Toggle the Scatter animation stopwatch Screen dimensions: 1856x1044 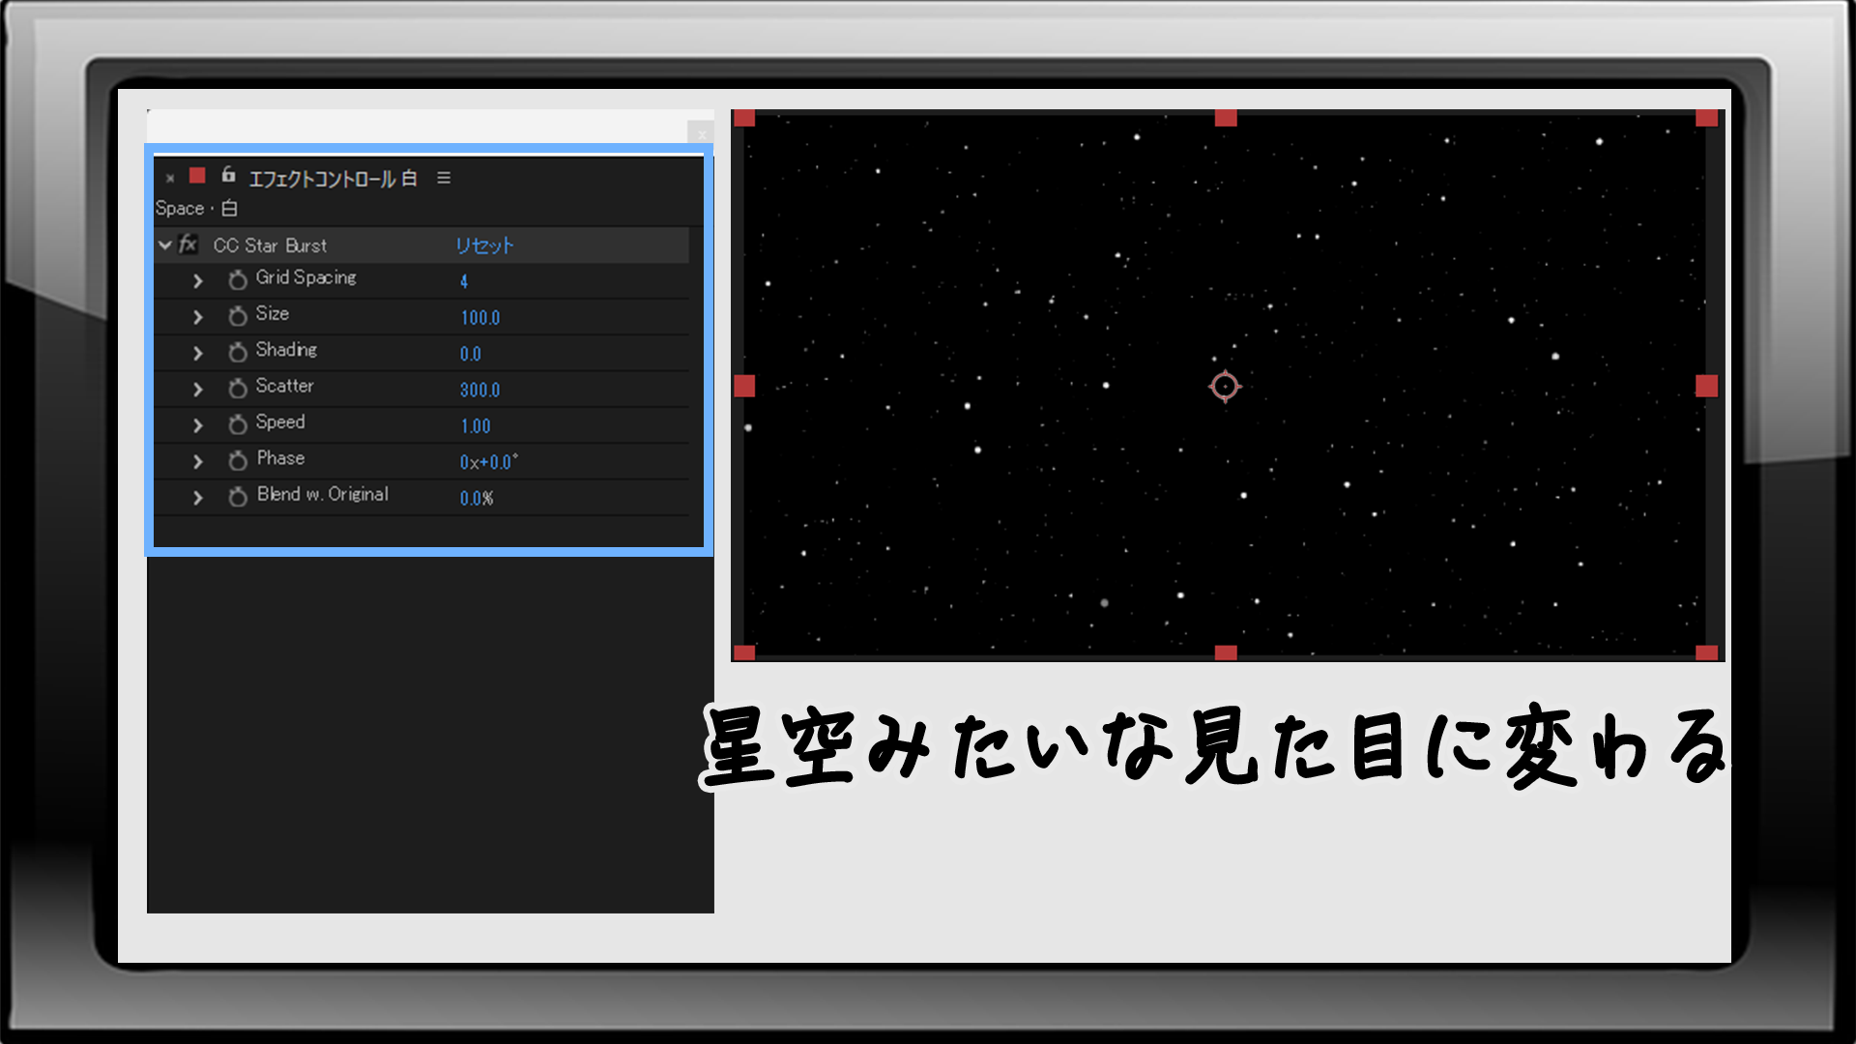238,389
